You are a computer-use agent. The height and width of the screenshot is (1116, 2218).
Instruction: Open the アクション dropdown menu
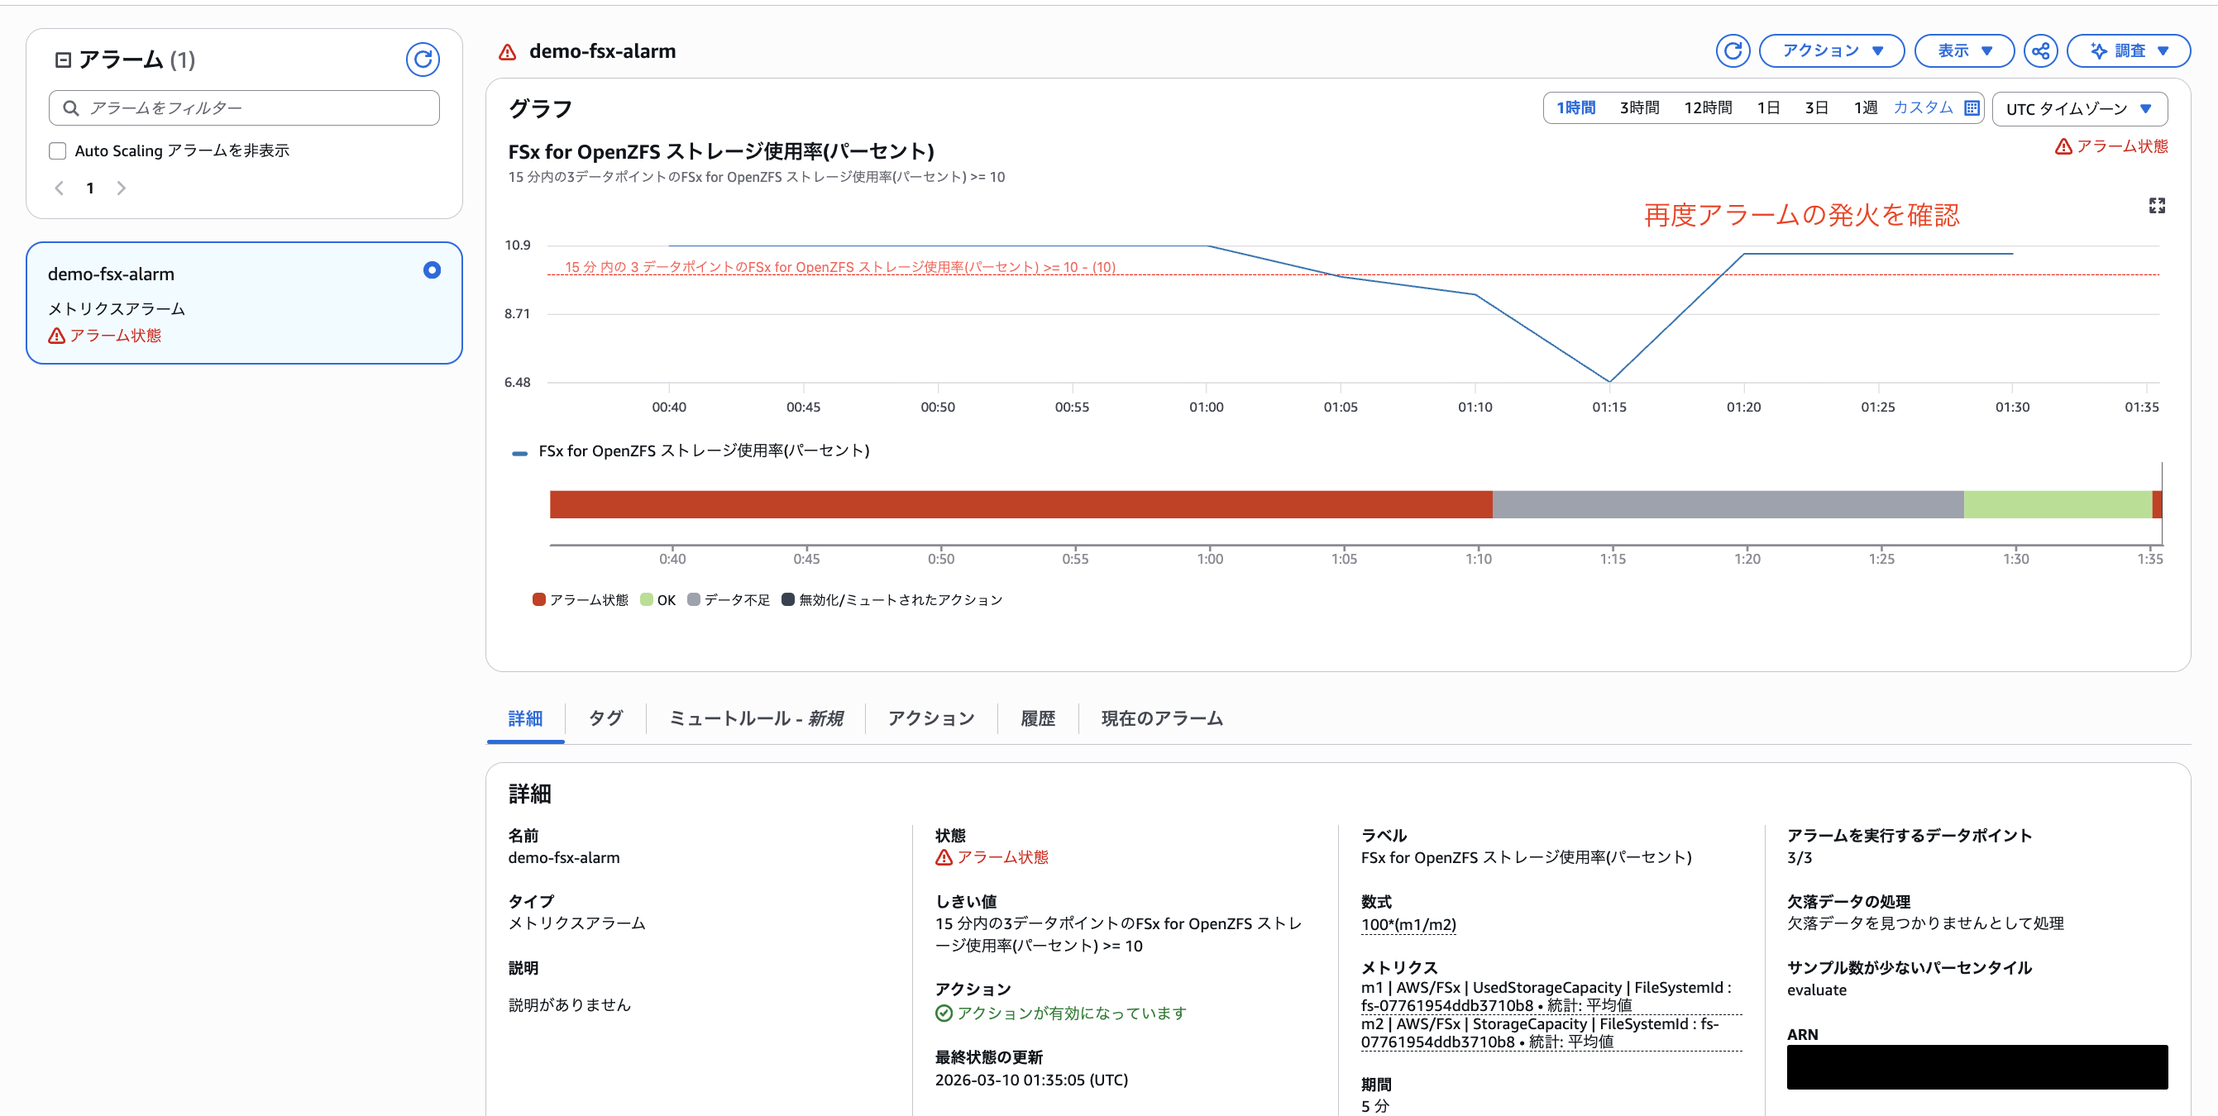[x=1830, y=50]
